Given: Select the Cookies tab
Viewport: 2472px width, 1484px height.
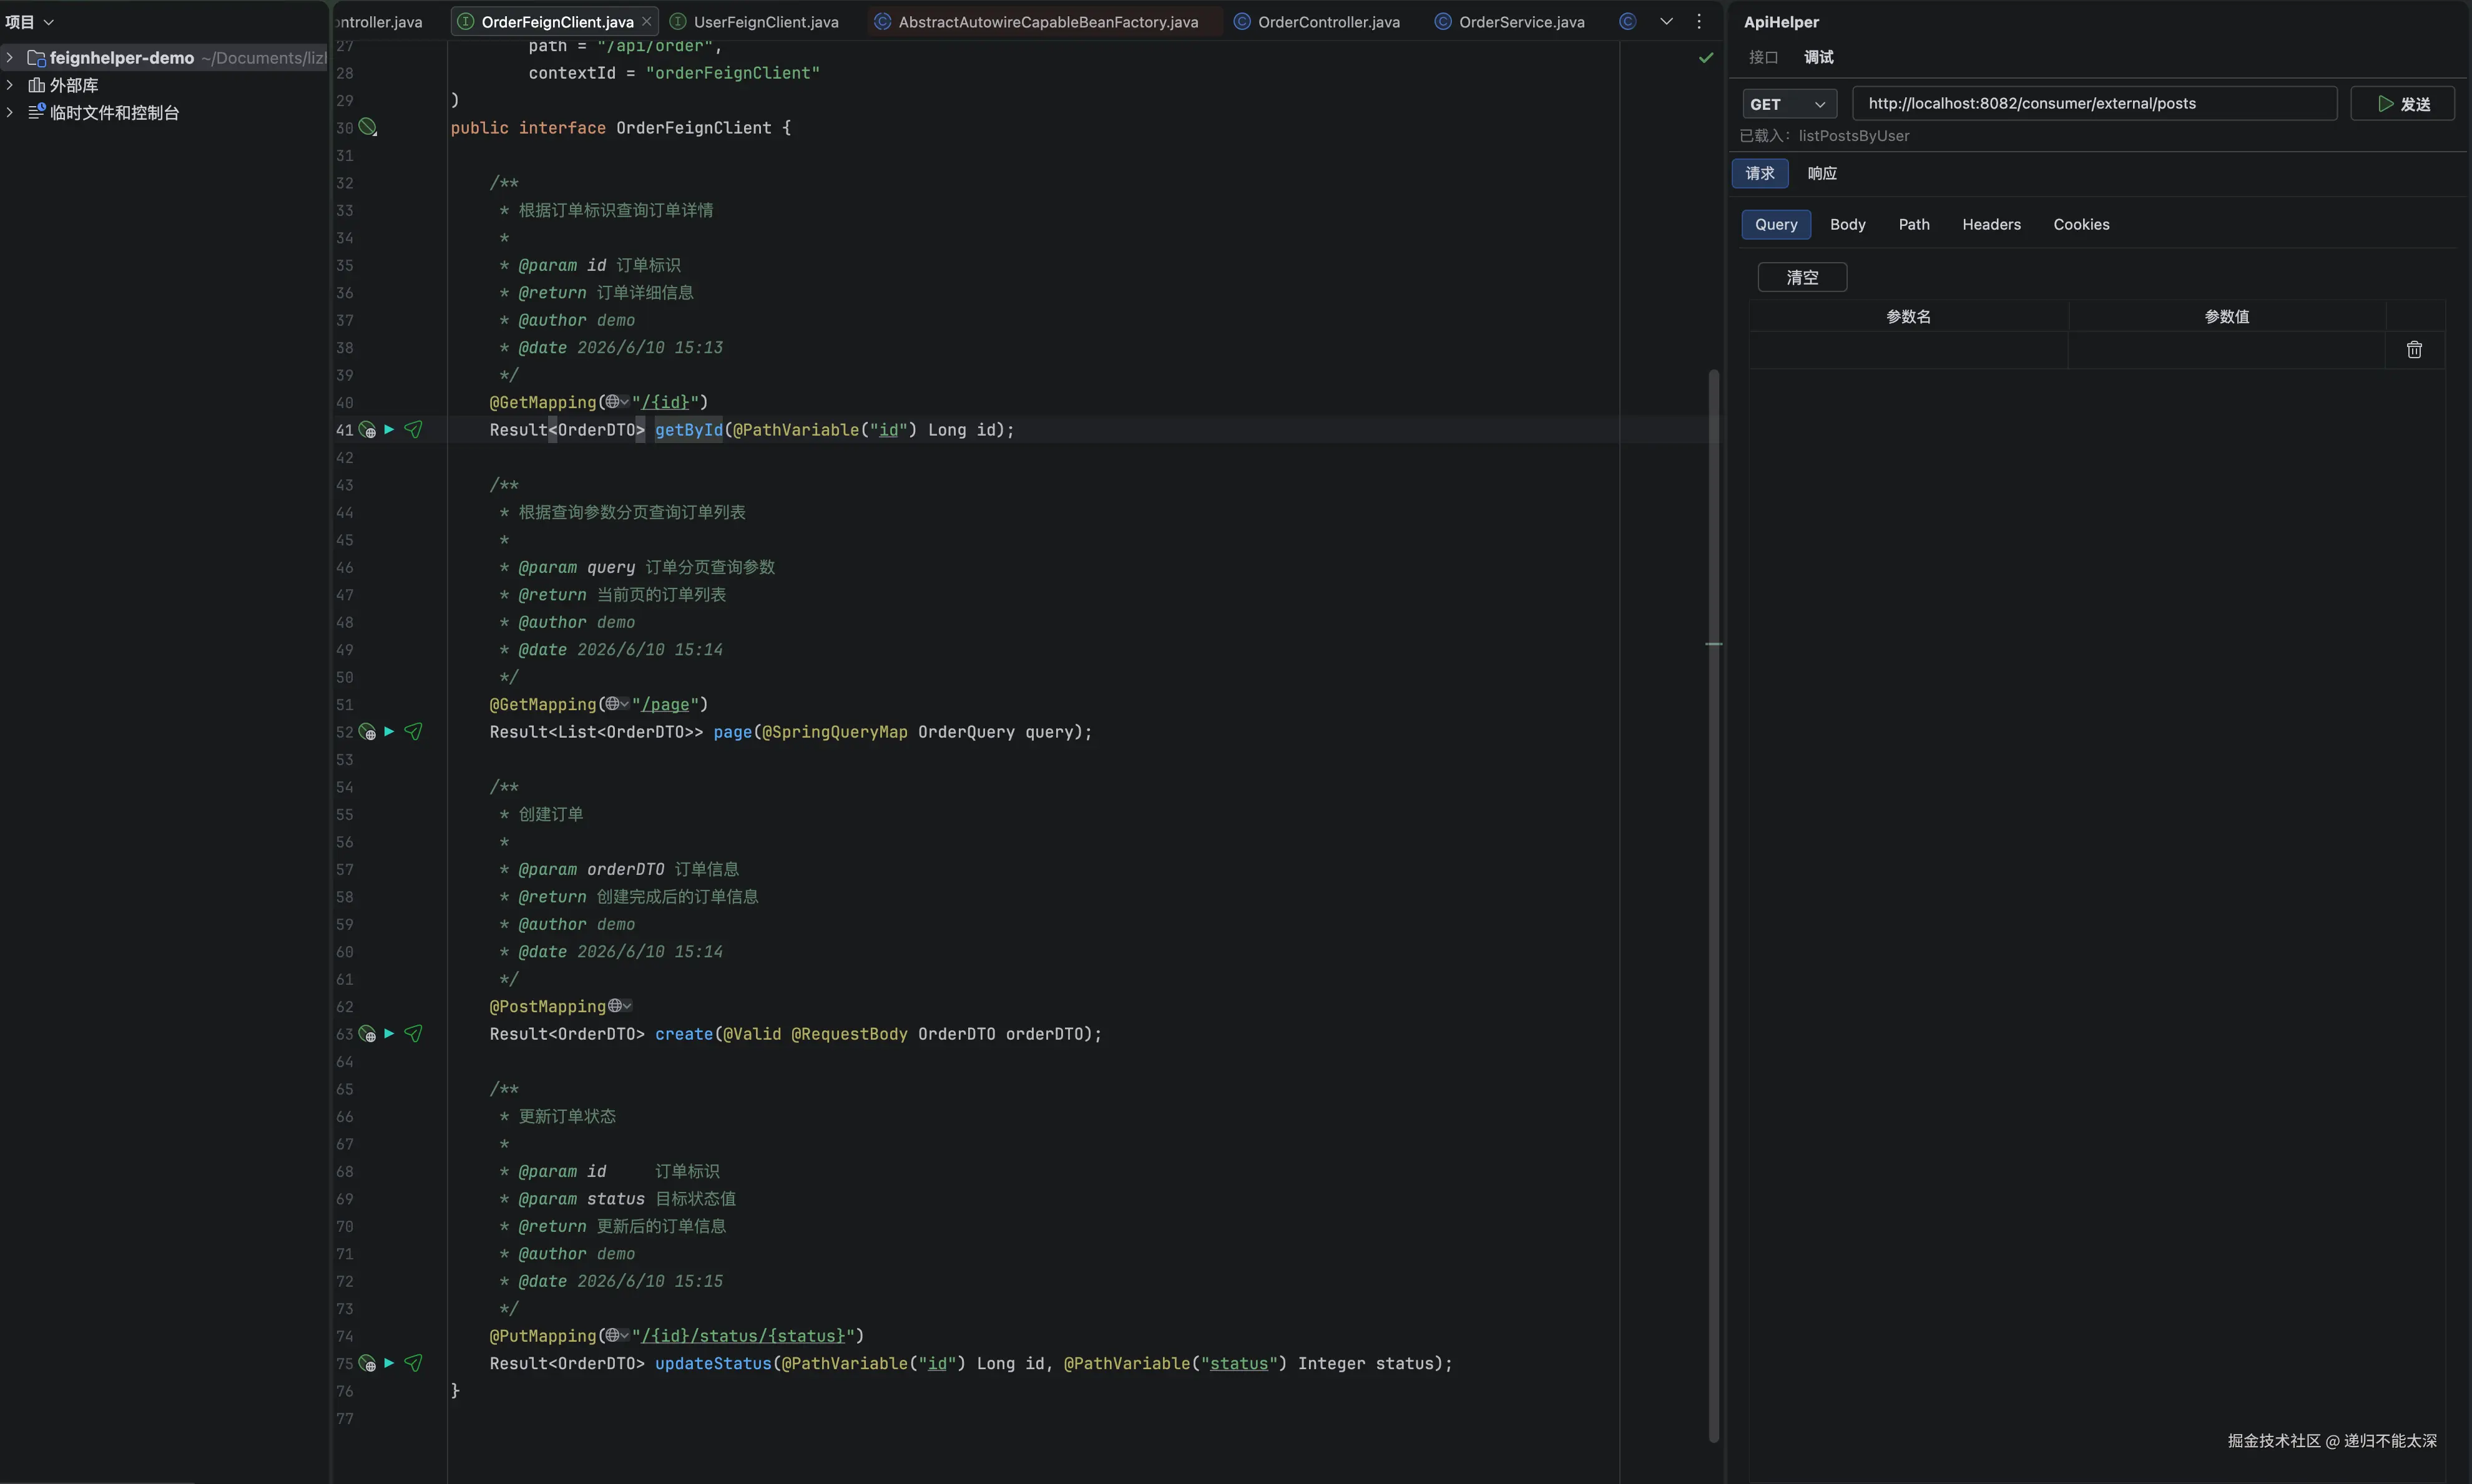Looking at the screenshot, I should click(2081, 224).
